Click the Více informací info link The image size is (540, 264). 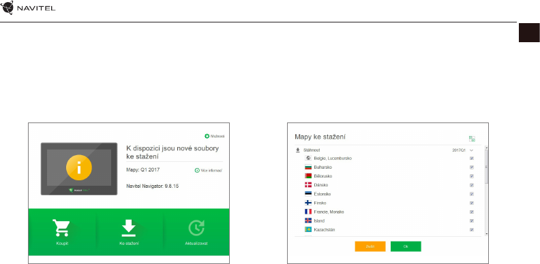click(x=209, y=170)
